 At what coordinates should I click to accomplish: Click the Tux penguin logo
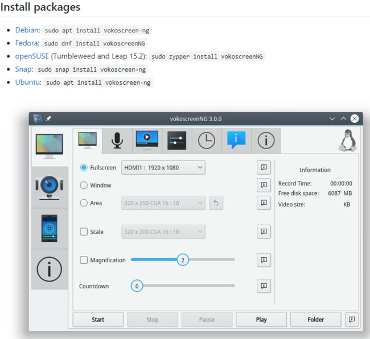tap(348, 140)
